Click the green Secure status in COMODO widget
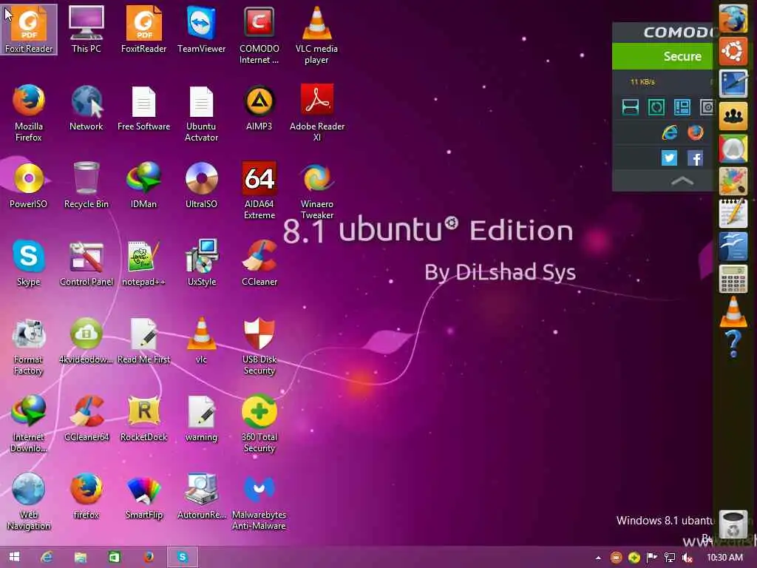The height and width of the screenshot is (568, 757). click(662, 56)
